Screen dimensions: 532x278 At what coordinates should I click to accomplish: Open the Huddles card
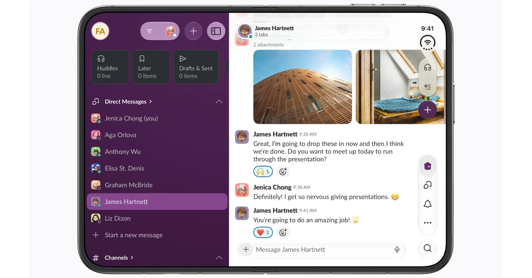(x=110, y=67)
